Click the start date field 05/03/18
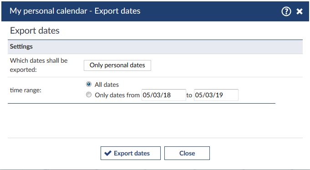 [164, 95]
